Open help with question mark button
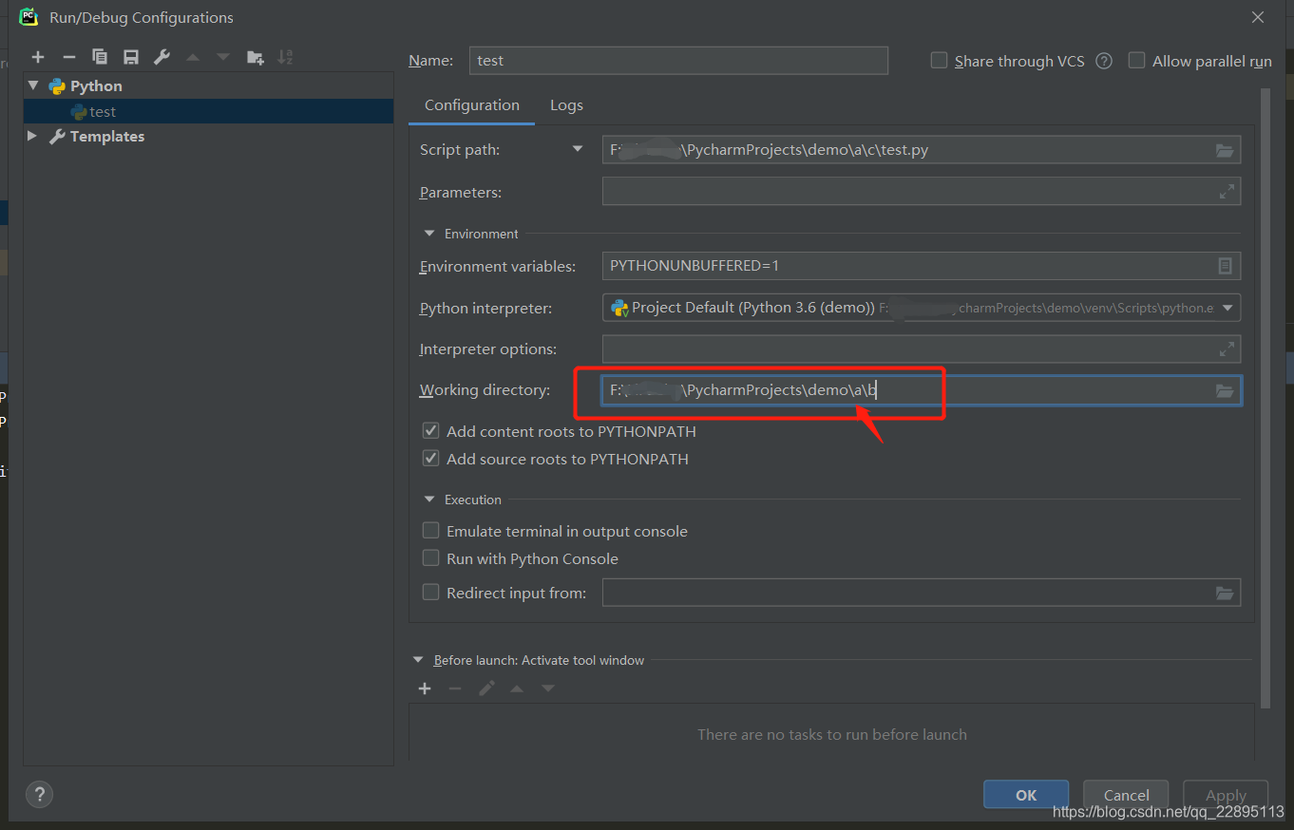The height and width of the screenshot is (830, 1294). coord(39,795)
